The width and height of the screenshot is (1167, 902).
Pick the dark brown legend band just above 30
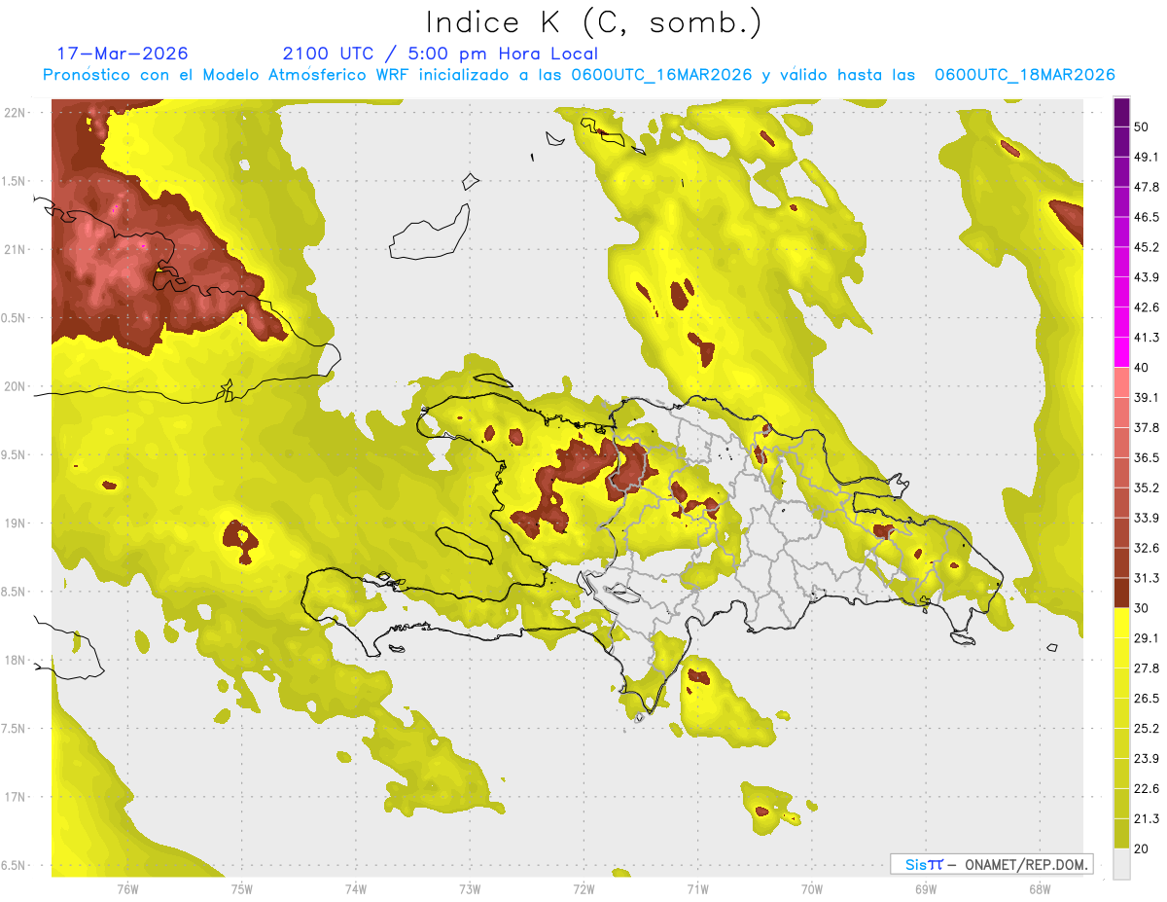pyautogui.click(x=1121, y=594)
